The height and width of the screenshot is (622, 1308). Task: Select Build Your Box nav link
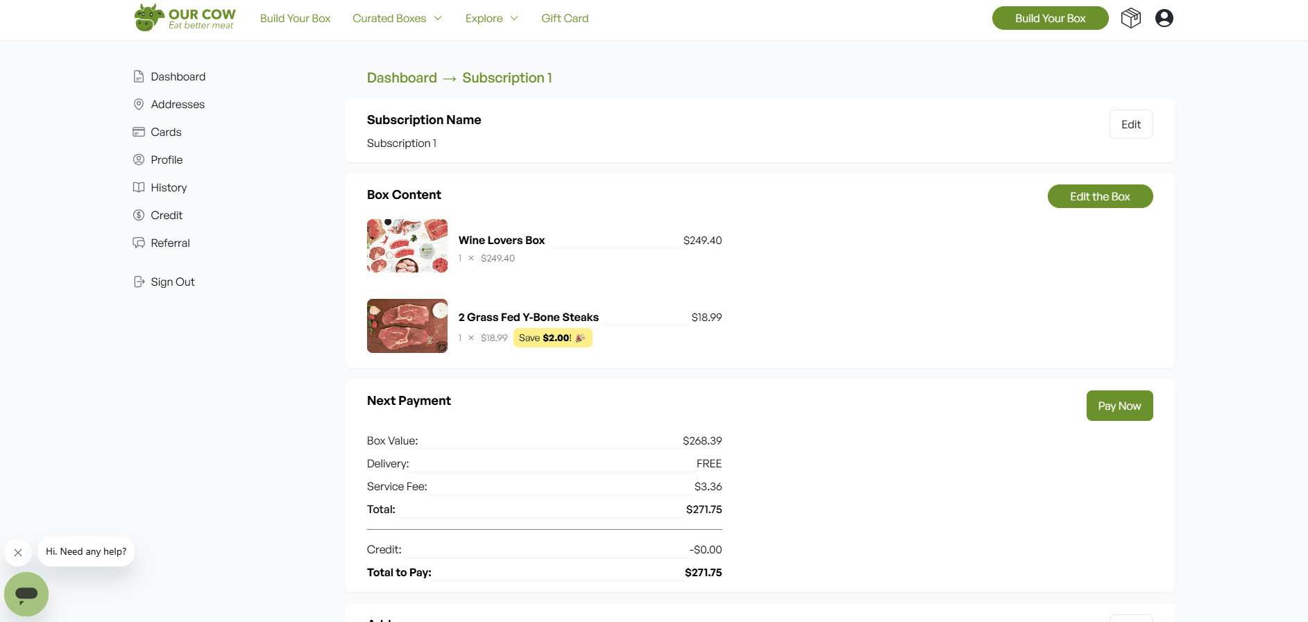295,18
